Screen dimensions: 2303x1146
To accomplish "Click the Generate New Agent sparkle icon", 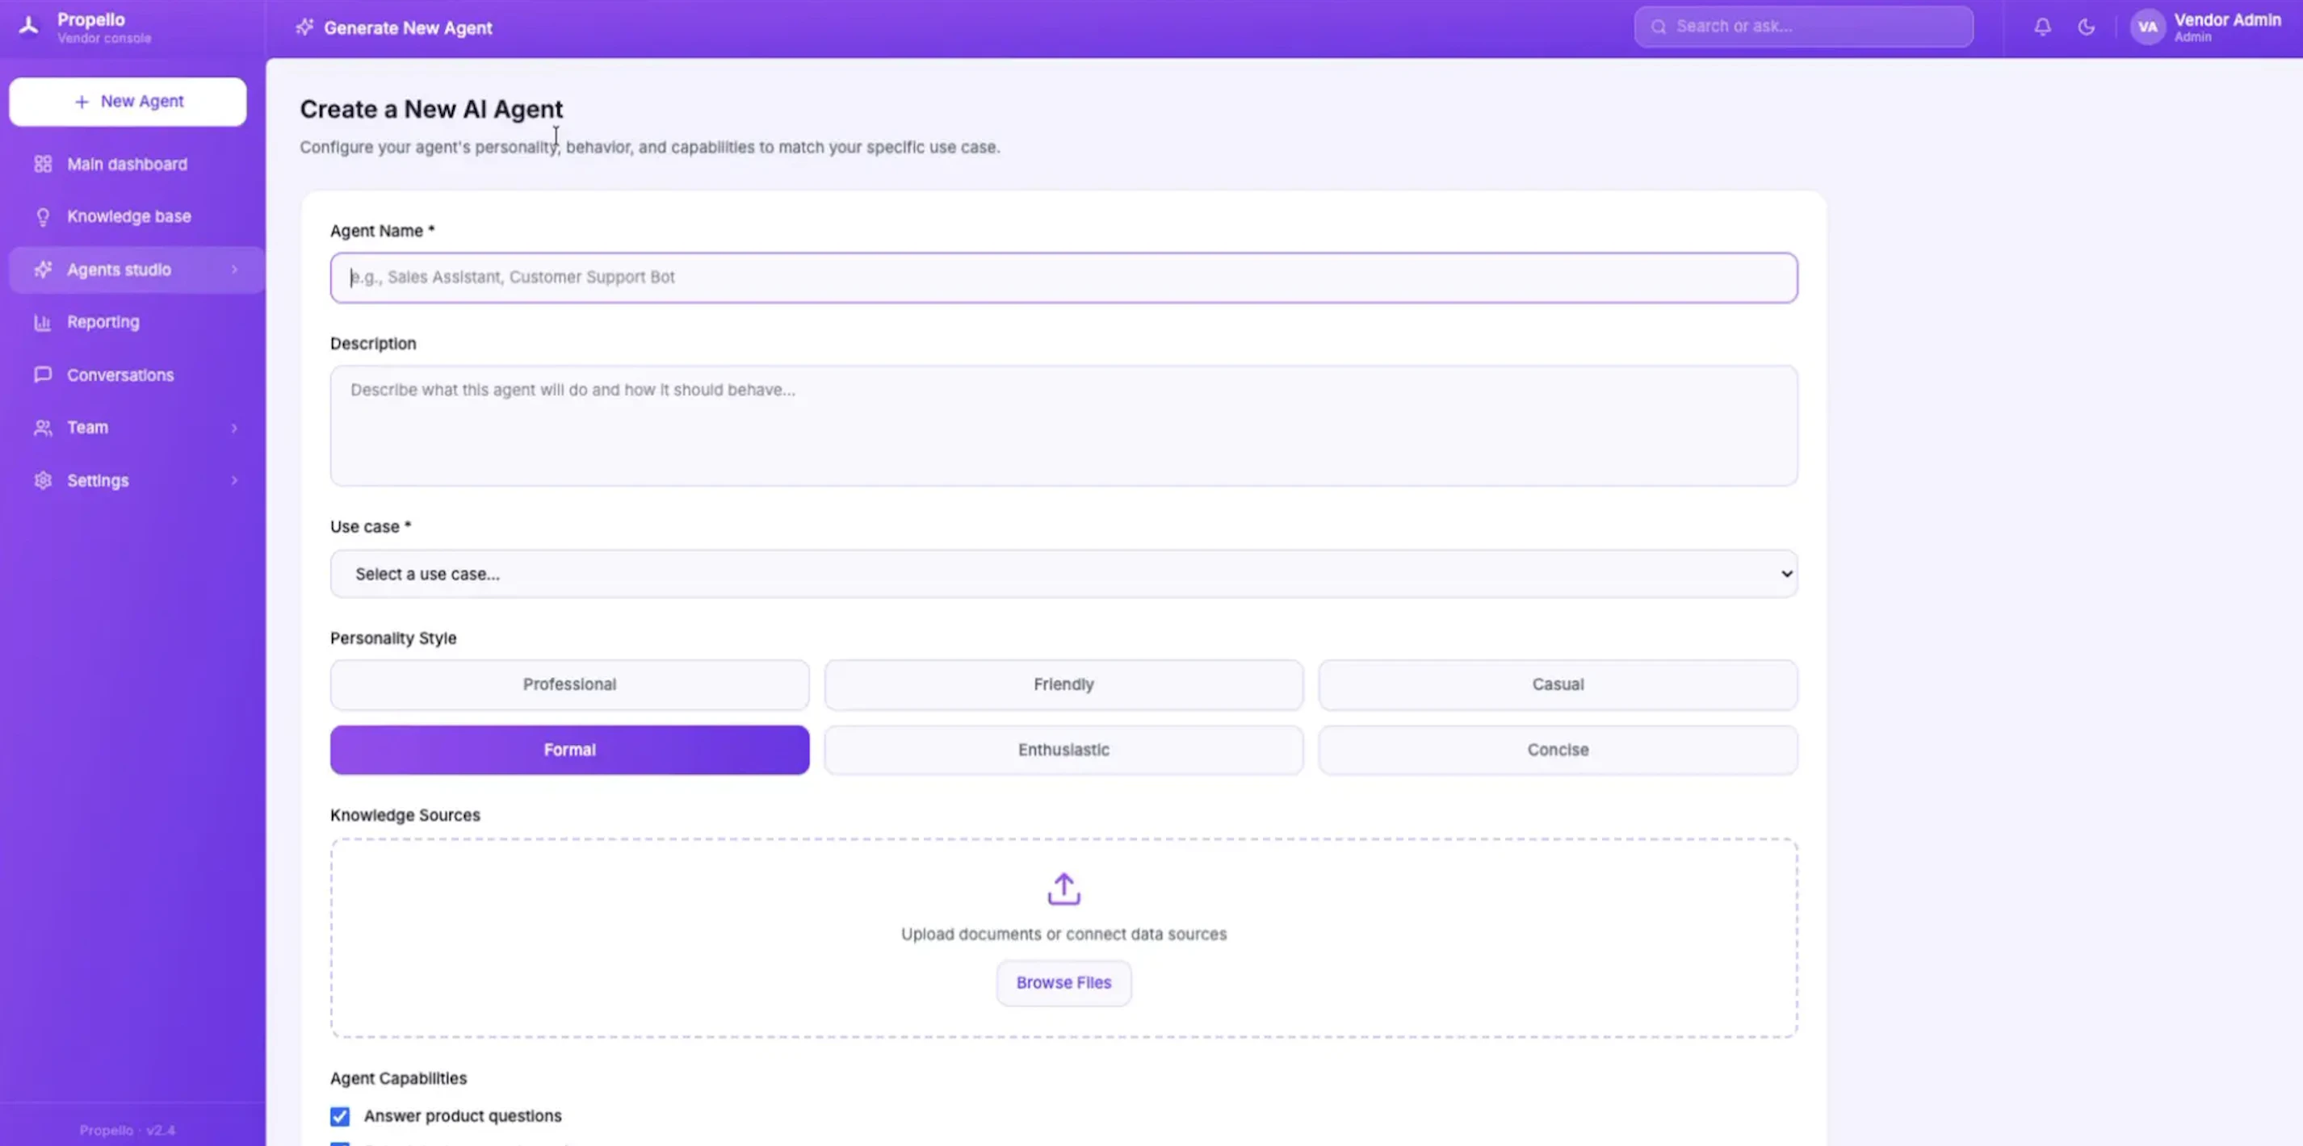I will click(x=305, y=27).
